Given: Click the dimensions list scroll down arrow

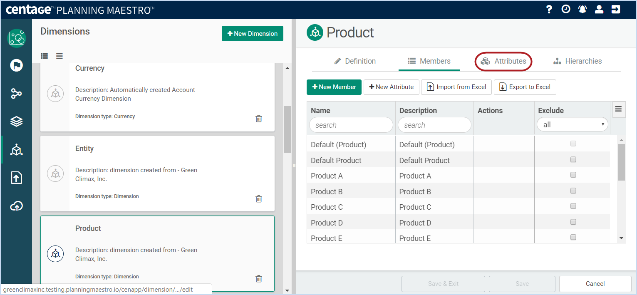Looking at the screenshot, I should (x=287, y=290).
